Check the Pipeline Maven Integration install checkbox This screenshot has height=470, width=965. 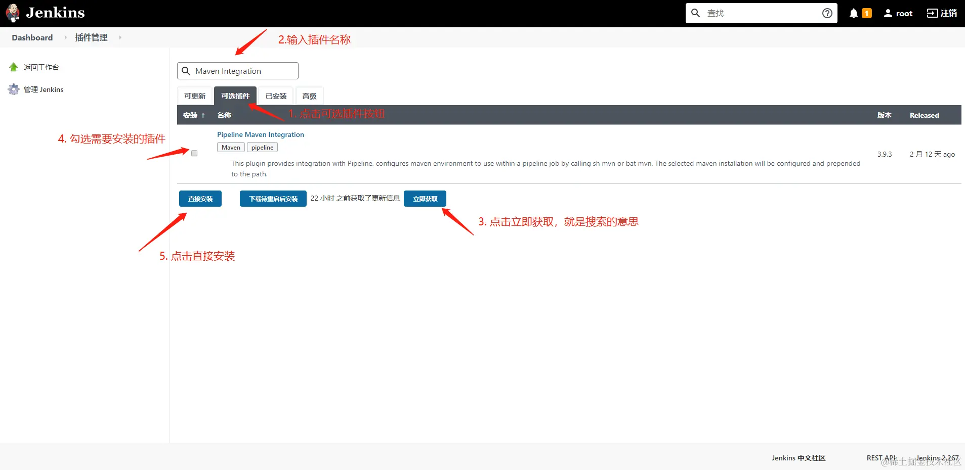(x=194, y=153)
